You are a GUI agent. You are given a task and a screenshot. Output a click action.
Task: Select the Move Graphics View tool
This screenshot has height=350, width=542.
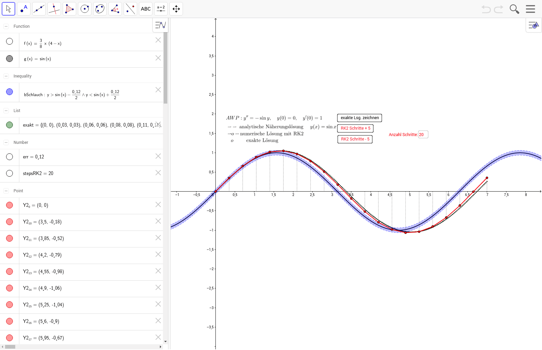[x=176, y=9]
